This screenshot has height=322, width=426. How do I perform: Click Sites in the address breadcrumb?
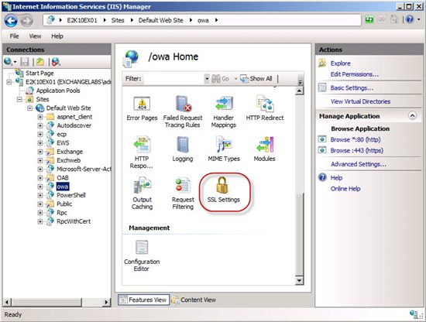(x=118, y=20)
